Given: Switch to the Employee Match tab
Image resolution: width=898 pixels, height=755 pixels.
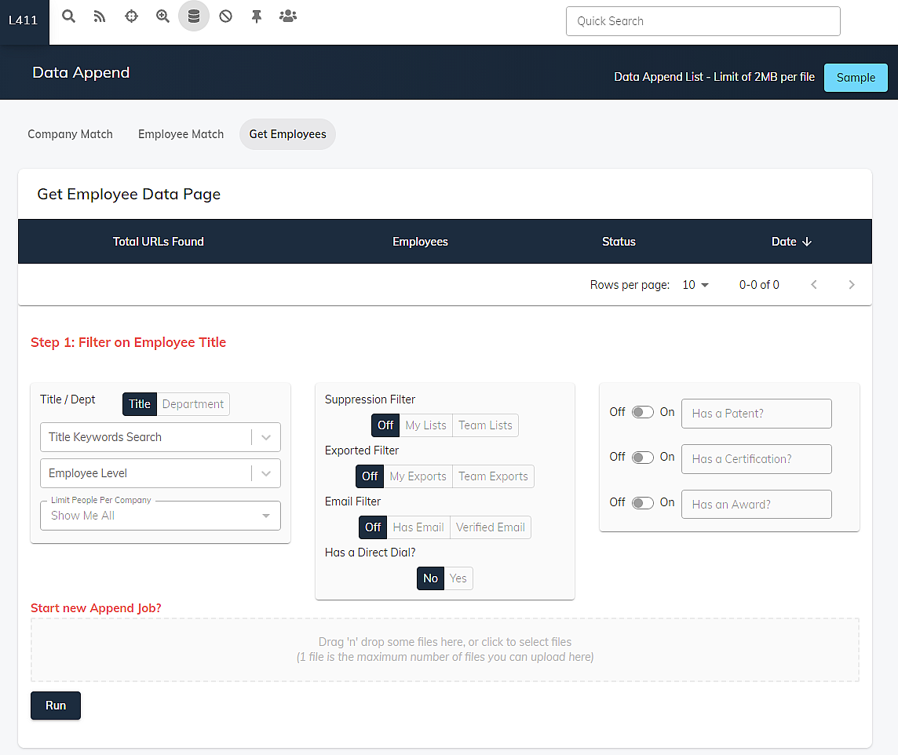Looking at the screenshot, I should 181,134.
